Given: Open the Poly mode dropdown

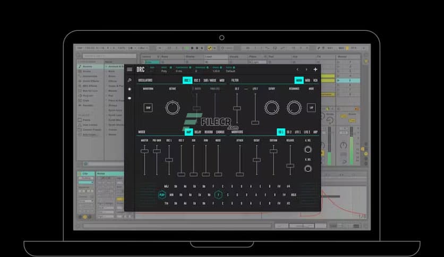Looking at the screenshot, I should tap(164, 71).
